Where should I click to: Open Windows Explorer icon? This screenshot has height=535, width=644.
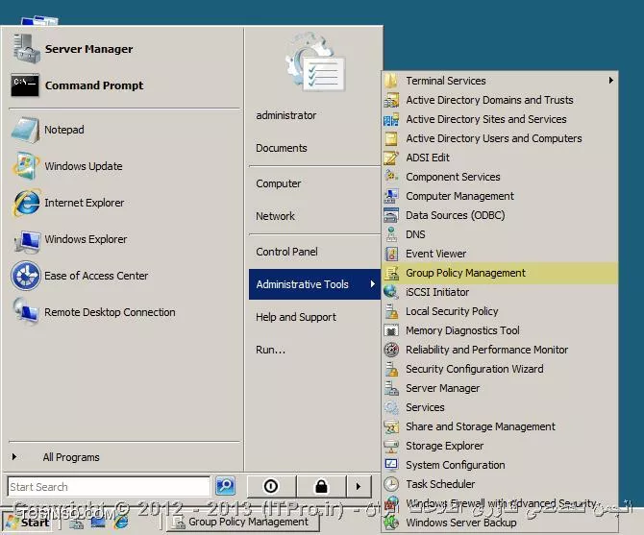(x=26, y=239)
